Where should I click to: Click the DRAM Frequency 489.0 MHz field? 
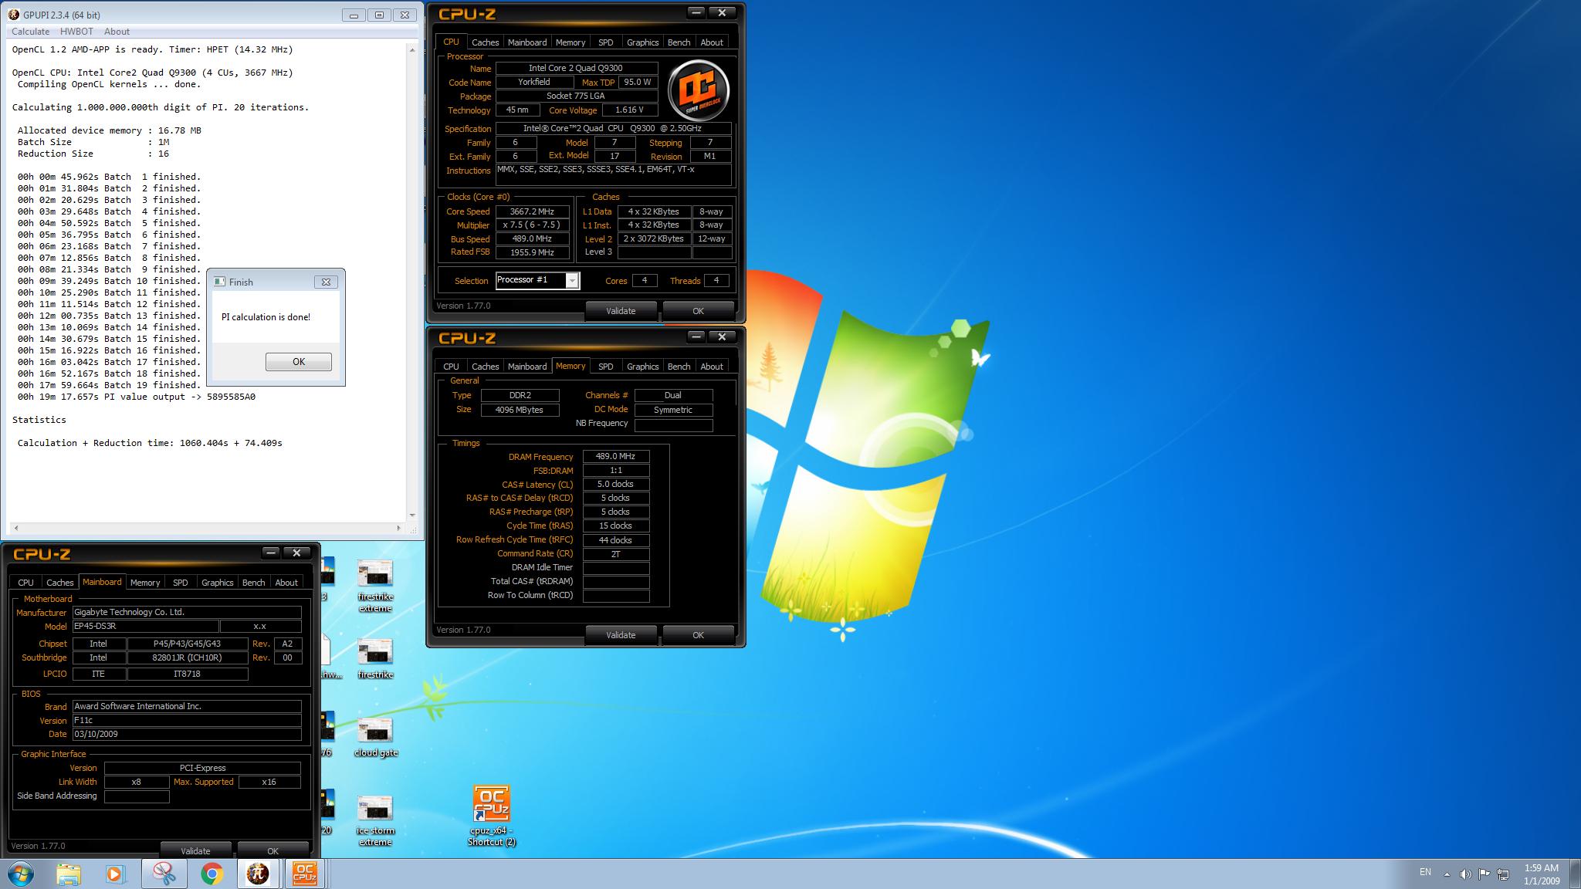click(616, 457)
